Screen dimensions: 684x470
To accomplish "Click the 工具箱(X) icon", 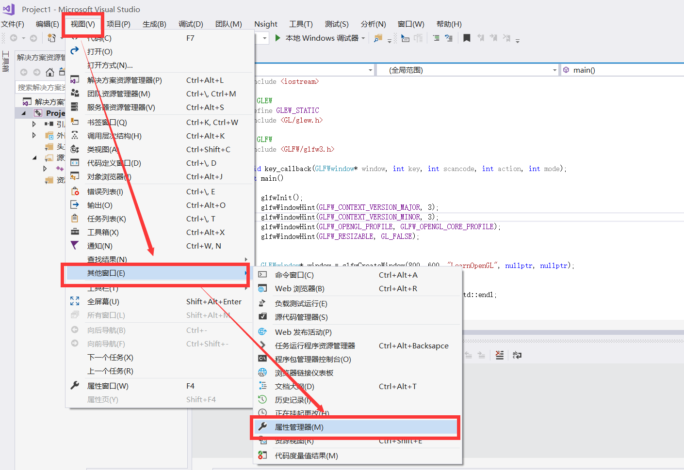I will pos(75,232).
